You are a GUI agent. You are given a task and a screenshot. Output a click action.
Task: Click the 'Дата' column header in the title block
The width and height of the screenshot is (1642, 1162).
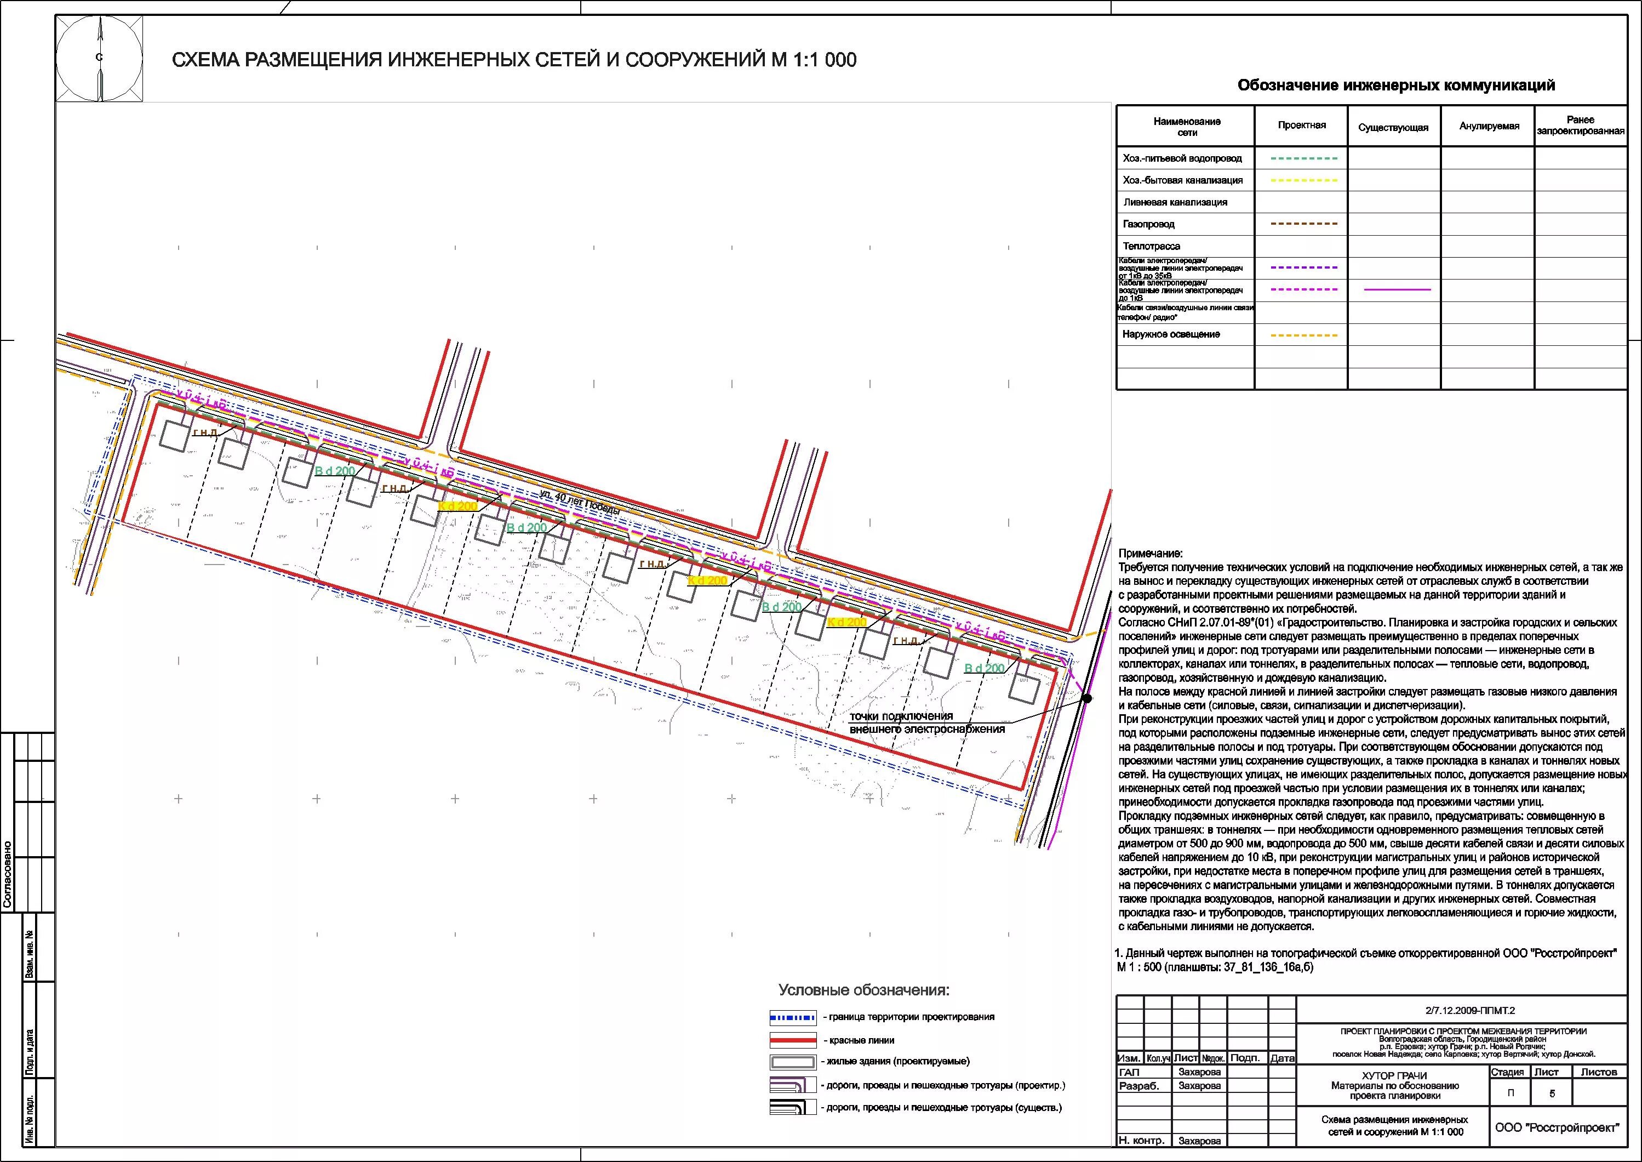[1283, 1057]
